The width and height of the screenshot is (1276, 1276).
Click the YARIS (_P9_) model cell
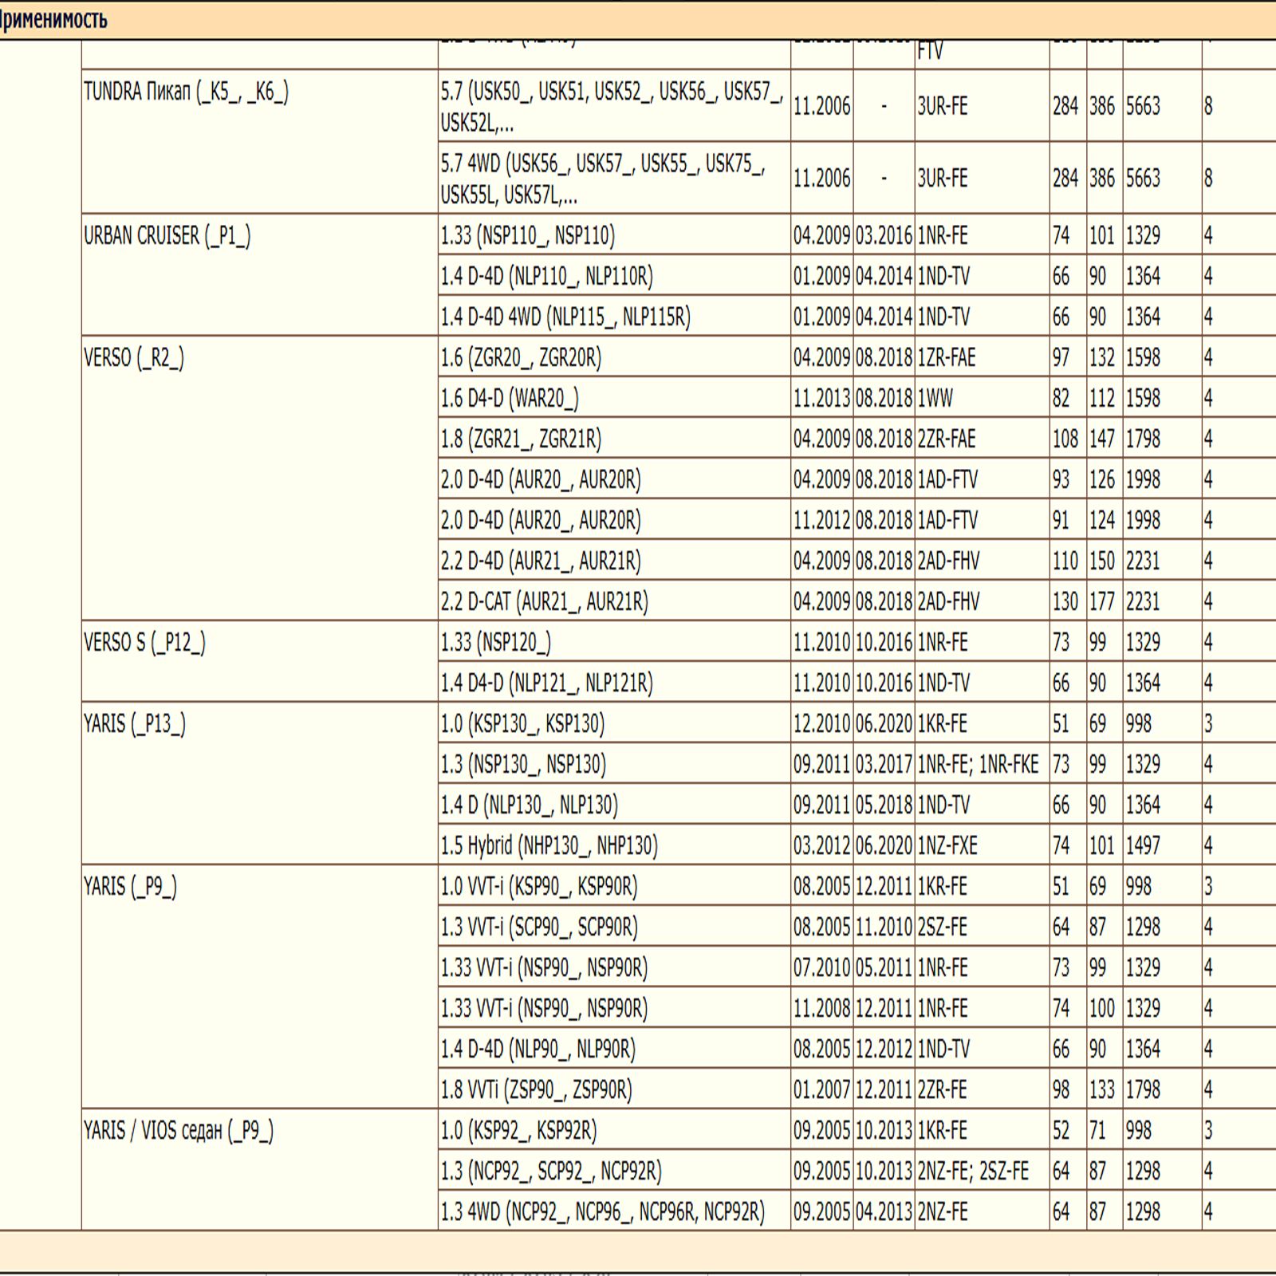(130, 887)
